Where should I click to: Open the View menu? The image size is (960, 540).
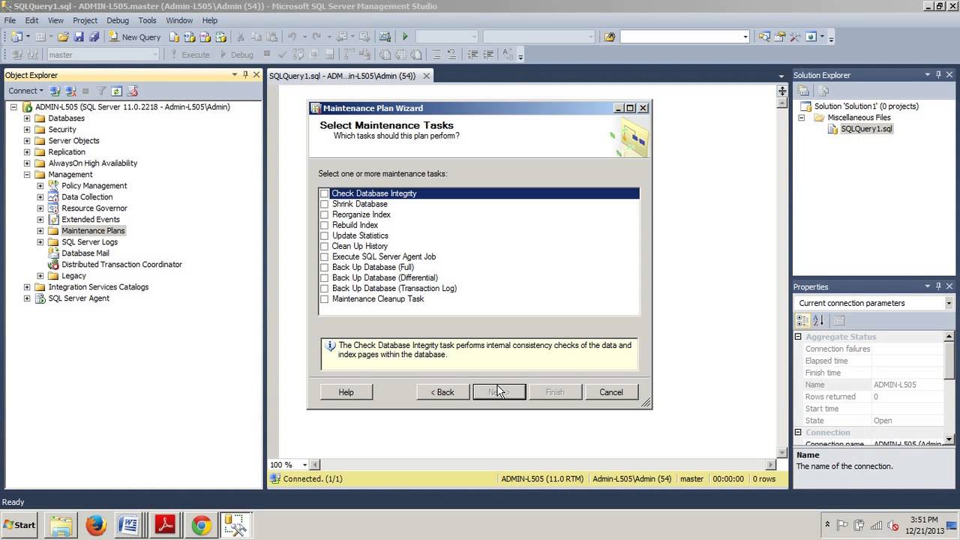point(55,20)
